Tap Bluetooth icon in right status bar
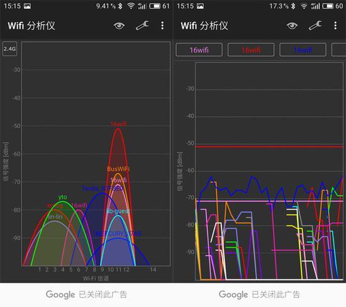The height and width of the screenshot is (307, 346). point(293,6)
